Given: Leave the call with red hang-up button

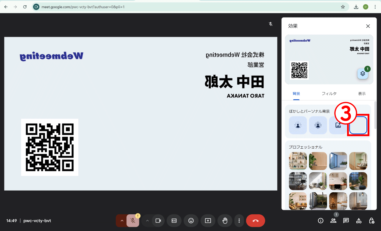Looking at the screenshot, I should [255, 221].
